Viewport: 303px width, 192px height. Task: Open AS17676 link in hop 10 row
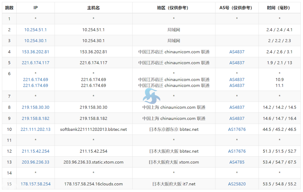(237, 129)
